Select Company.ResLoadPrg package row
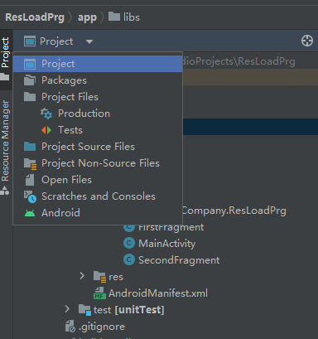Viewport: 318px width, 339px height. pyautogui.click(x=234, y=211)
